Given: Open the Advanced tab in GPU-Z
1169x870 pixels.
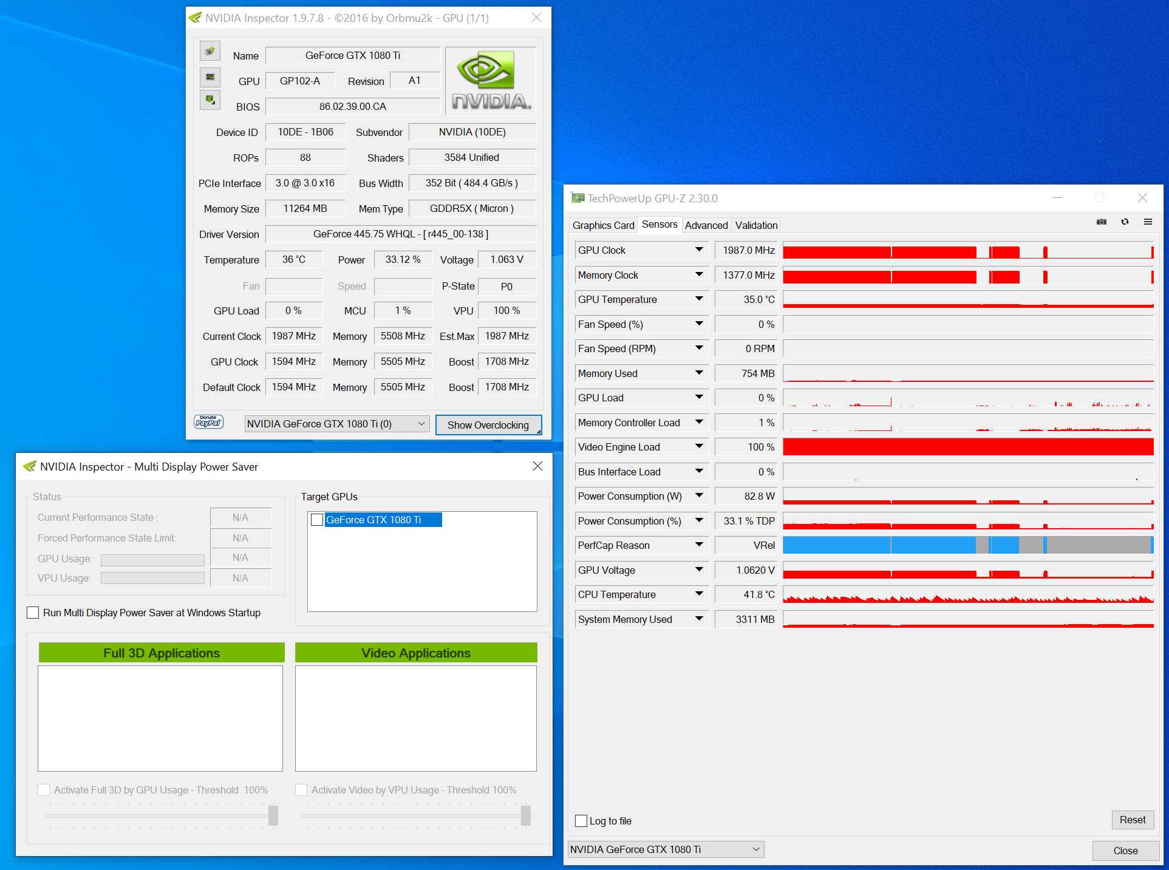Looking at the screenshot, I should click(x=706, y=225).
